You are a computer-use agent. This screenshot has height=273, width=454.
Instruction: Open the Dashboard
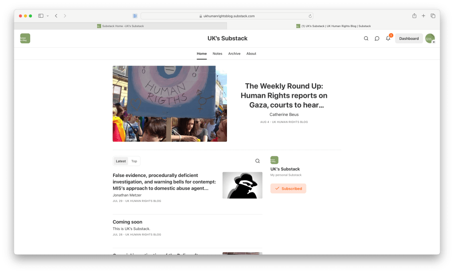click(409, 38)
